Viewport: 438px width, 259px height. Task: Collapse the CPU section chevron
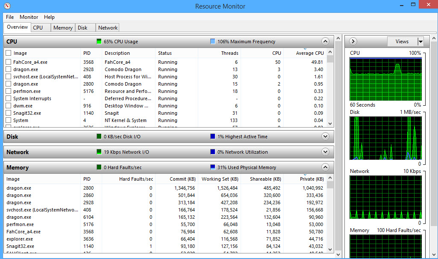coord(325,42)
